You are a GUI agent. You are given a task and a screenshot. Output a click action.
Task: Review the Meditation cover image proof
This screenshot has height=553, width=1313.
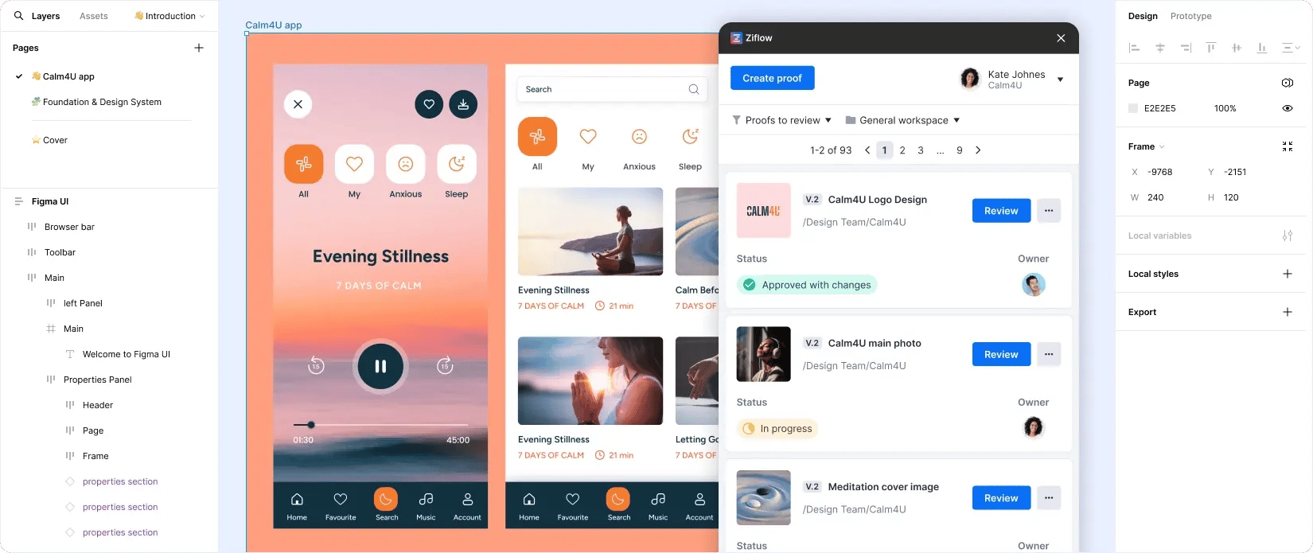(1001, 498)
